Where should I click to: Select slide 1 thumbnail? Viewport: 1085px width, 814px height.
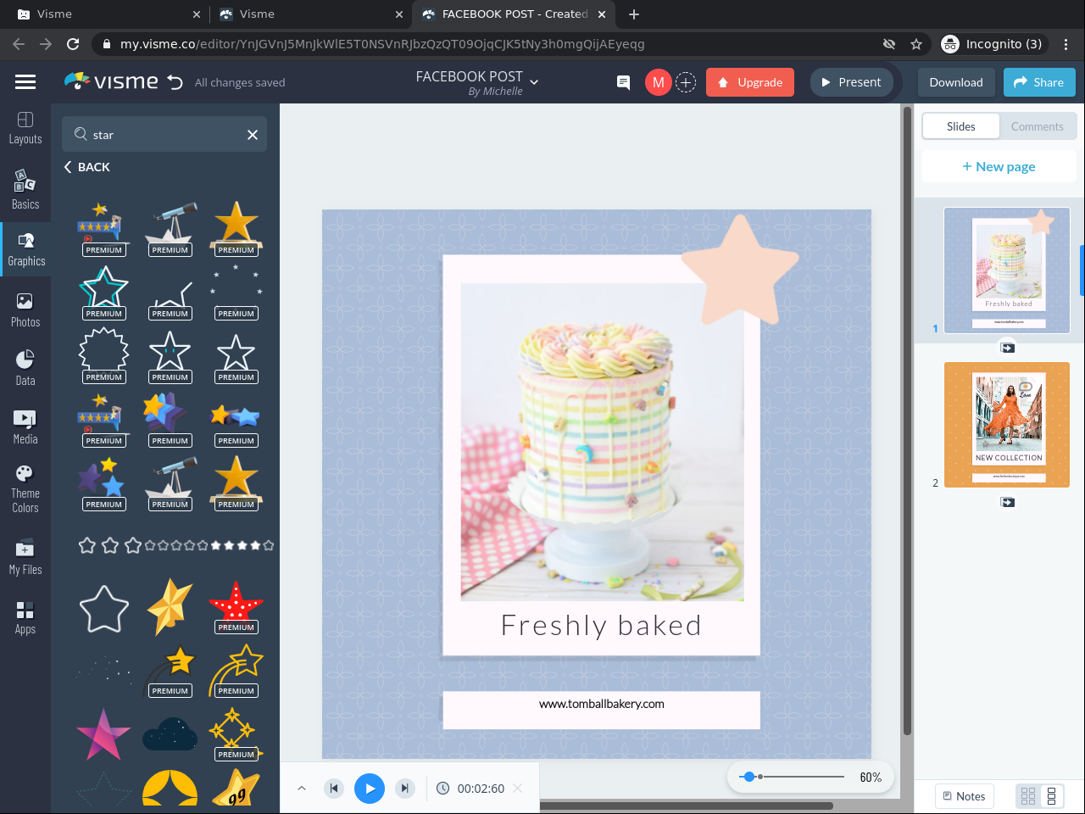(1007, 270)
